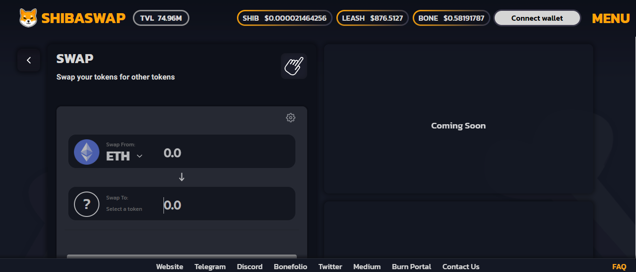Open the Burn Portal footer link
Screen dimensions: 636x272
click(412, 267)
